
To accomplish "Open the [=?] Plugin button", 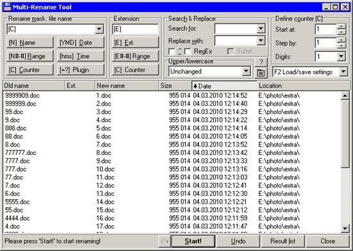I will coord(81,70).
